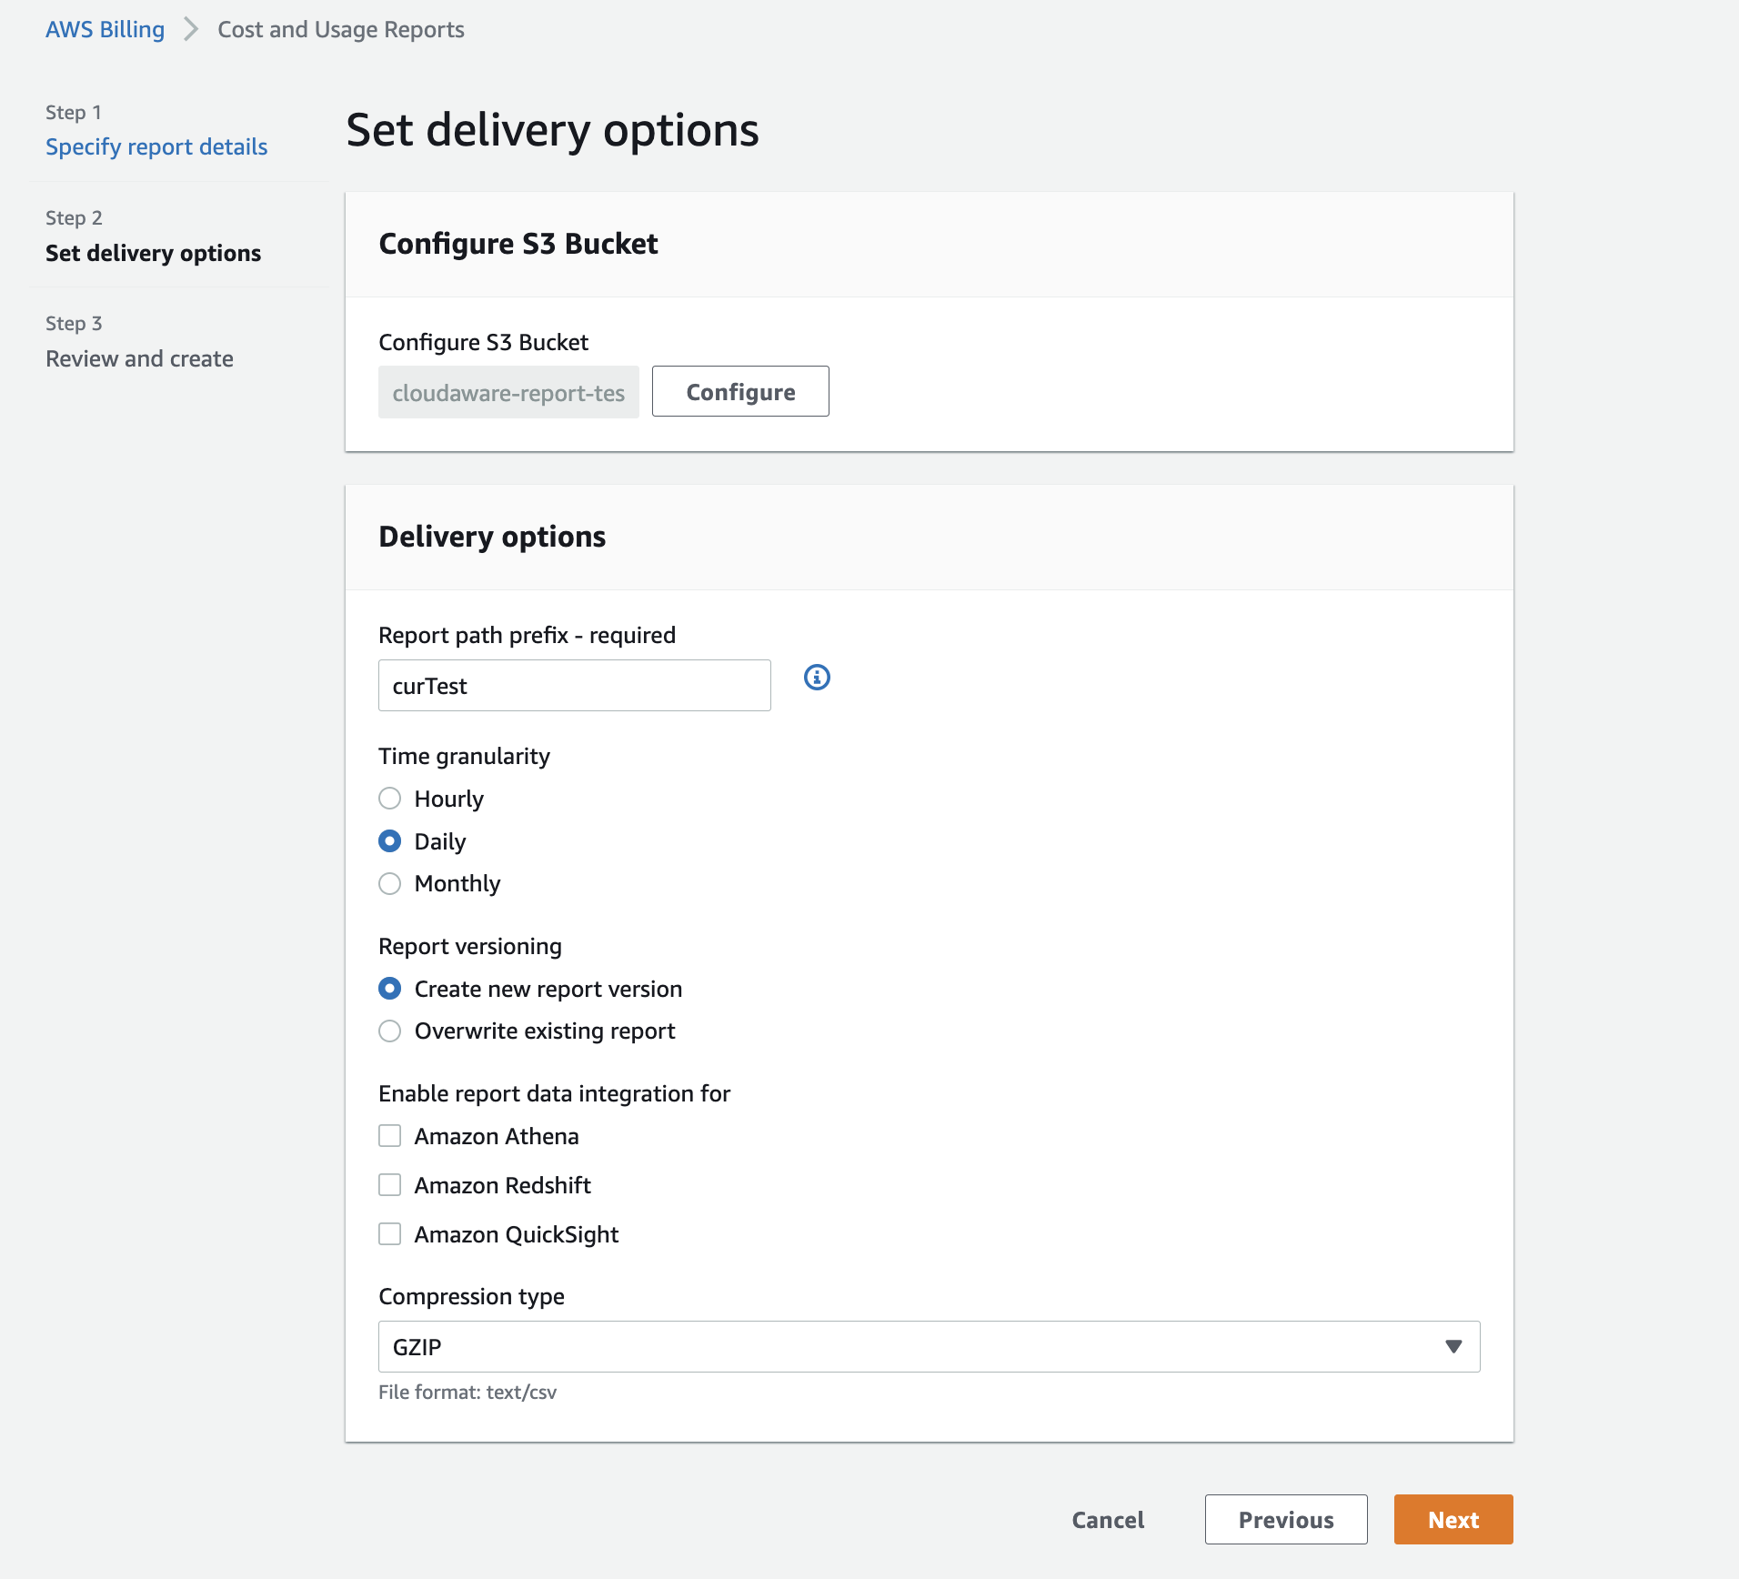Enable Amazon Athena integration checkbox
The height and width of the screenshot is (1579, 1739).
pos(389,1136)
